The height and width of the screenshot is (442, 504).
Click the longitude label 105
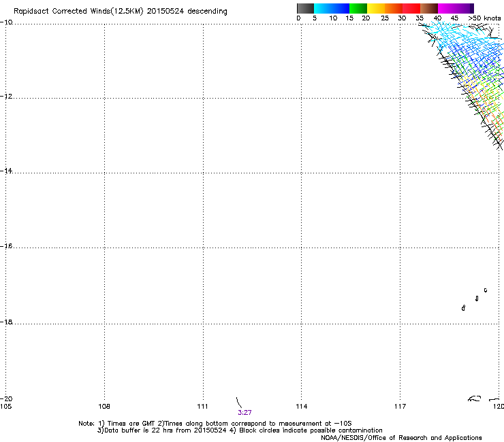(x=5, y=407)
